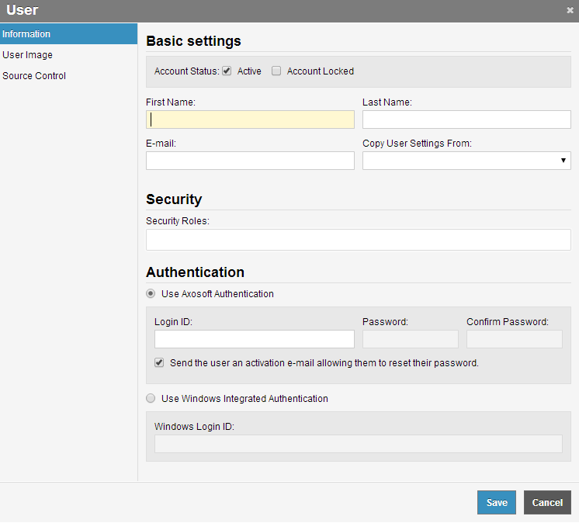This screenshot has width=579, height=523.
Task: Uncheck the send activation e-mail checkbox
Action: (159, 362)
